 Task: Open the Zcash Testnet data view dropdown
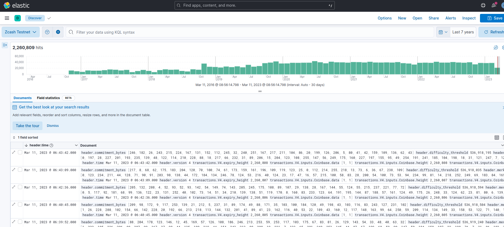(x=21, y=32)
